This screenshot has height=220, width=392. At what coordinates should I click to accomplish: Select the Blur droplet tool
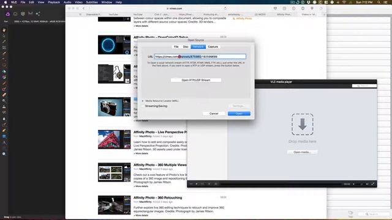pos(4,119)
